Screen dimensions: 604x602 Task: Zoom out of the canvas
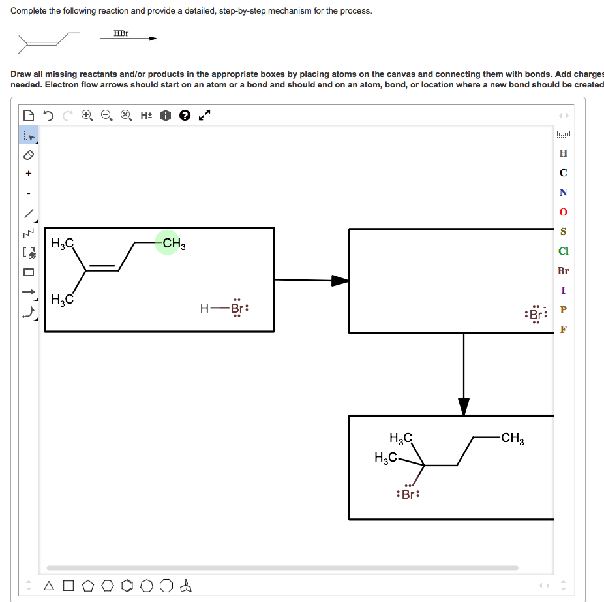tap(107, 116)
